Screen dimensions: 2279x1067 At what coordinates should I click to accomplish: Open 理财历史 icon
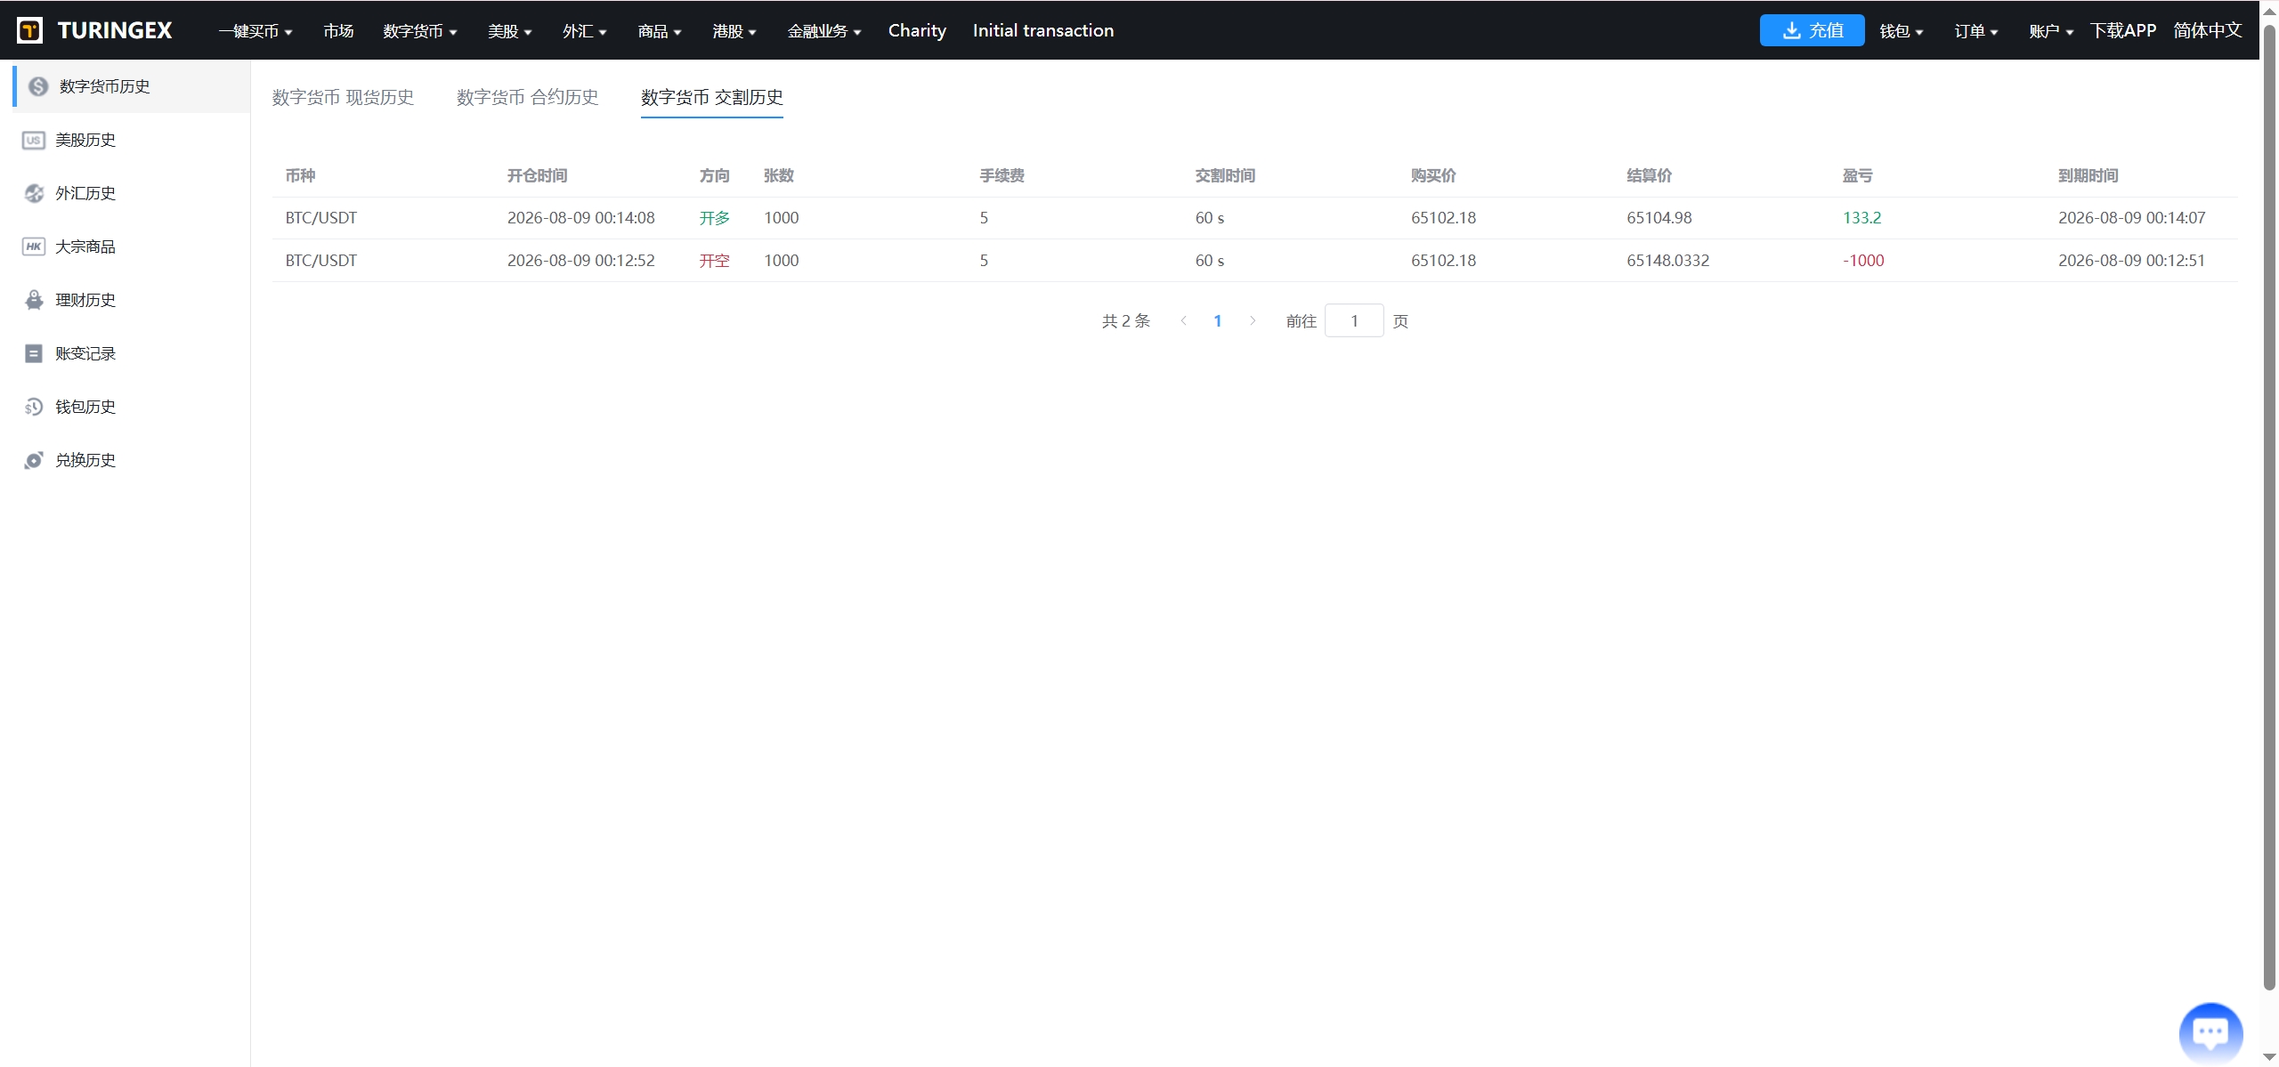coord(34,300)
